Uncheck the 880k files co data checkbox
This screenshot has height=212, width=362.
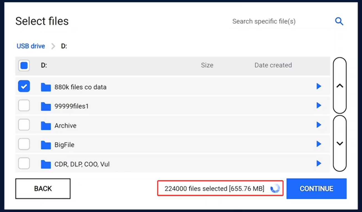[24, 87]
